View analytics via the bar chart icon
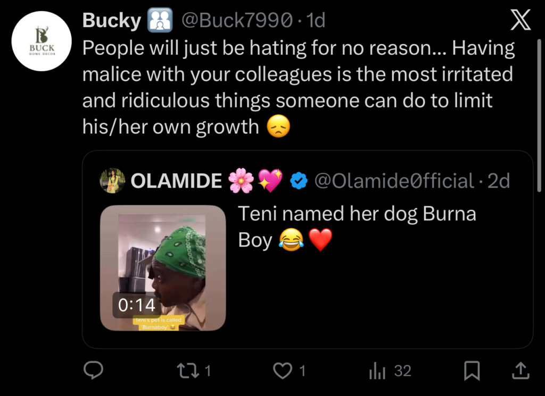Image resolution: width=545 pixels, height=396 pixels. [376, 370]
